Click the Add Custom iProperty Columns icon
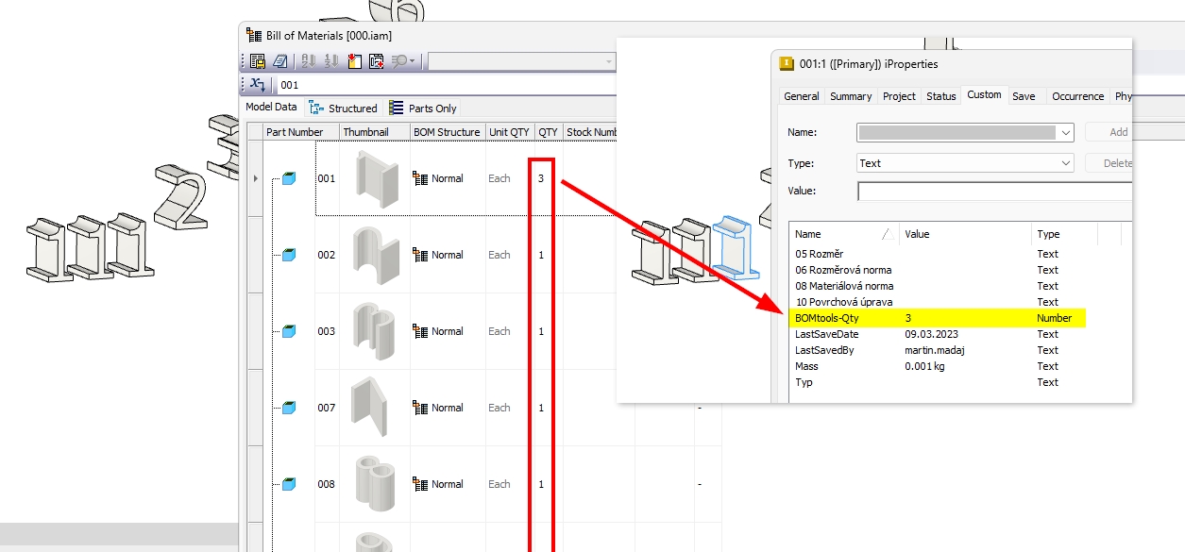This screenshot has height=552, width=1185. 376,61
